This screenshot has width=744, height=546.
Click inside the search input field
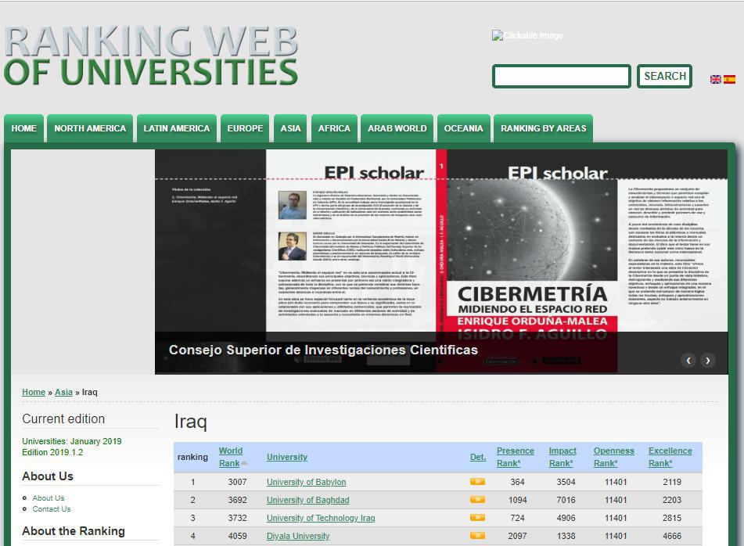(x=560, y=76)
